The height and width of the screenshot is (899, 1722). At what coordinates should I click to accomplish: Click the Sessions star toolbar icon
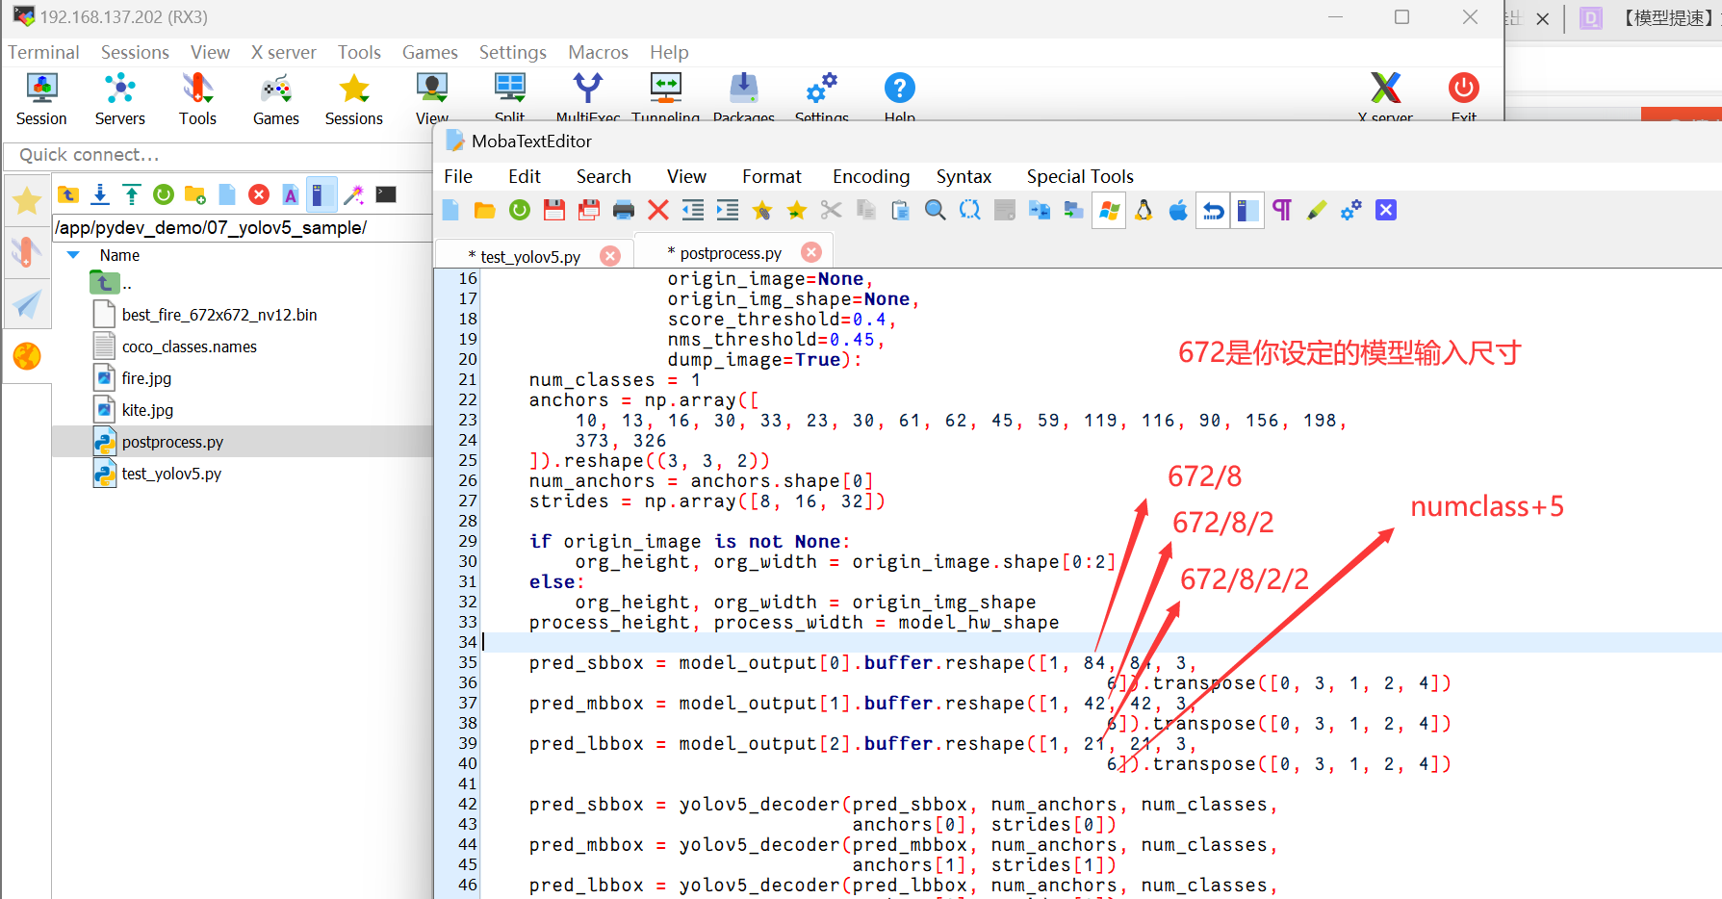[354, 99]
